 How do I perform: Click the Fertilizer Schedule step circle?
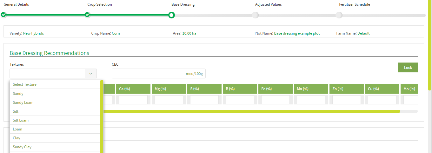[339, 15]
